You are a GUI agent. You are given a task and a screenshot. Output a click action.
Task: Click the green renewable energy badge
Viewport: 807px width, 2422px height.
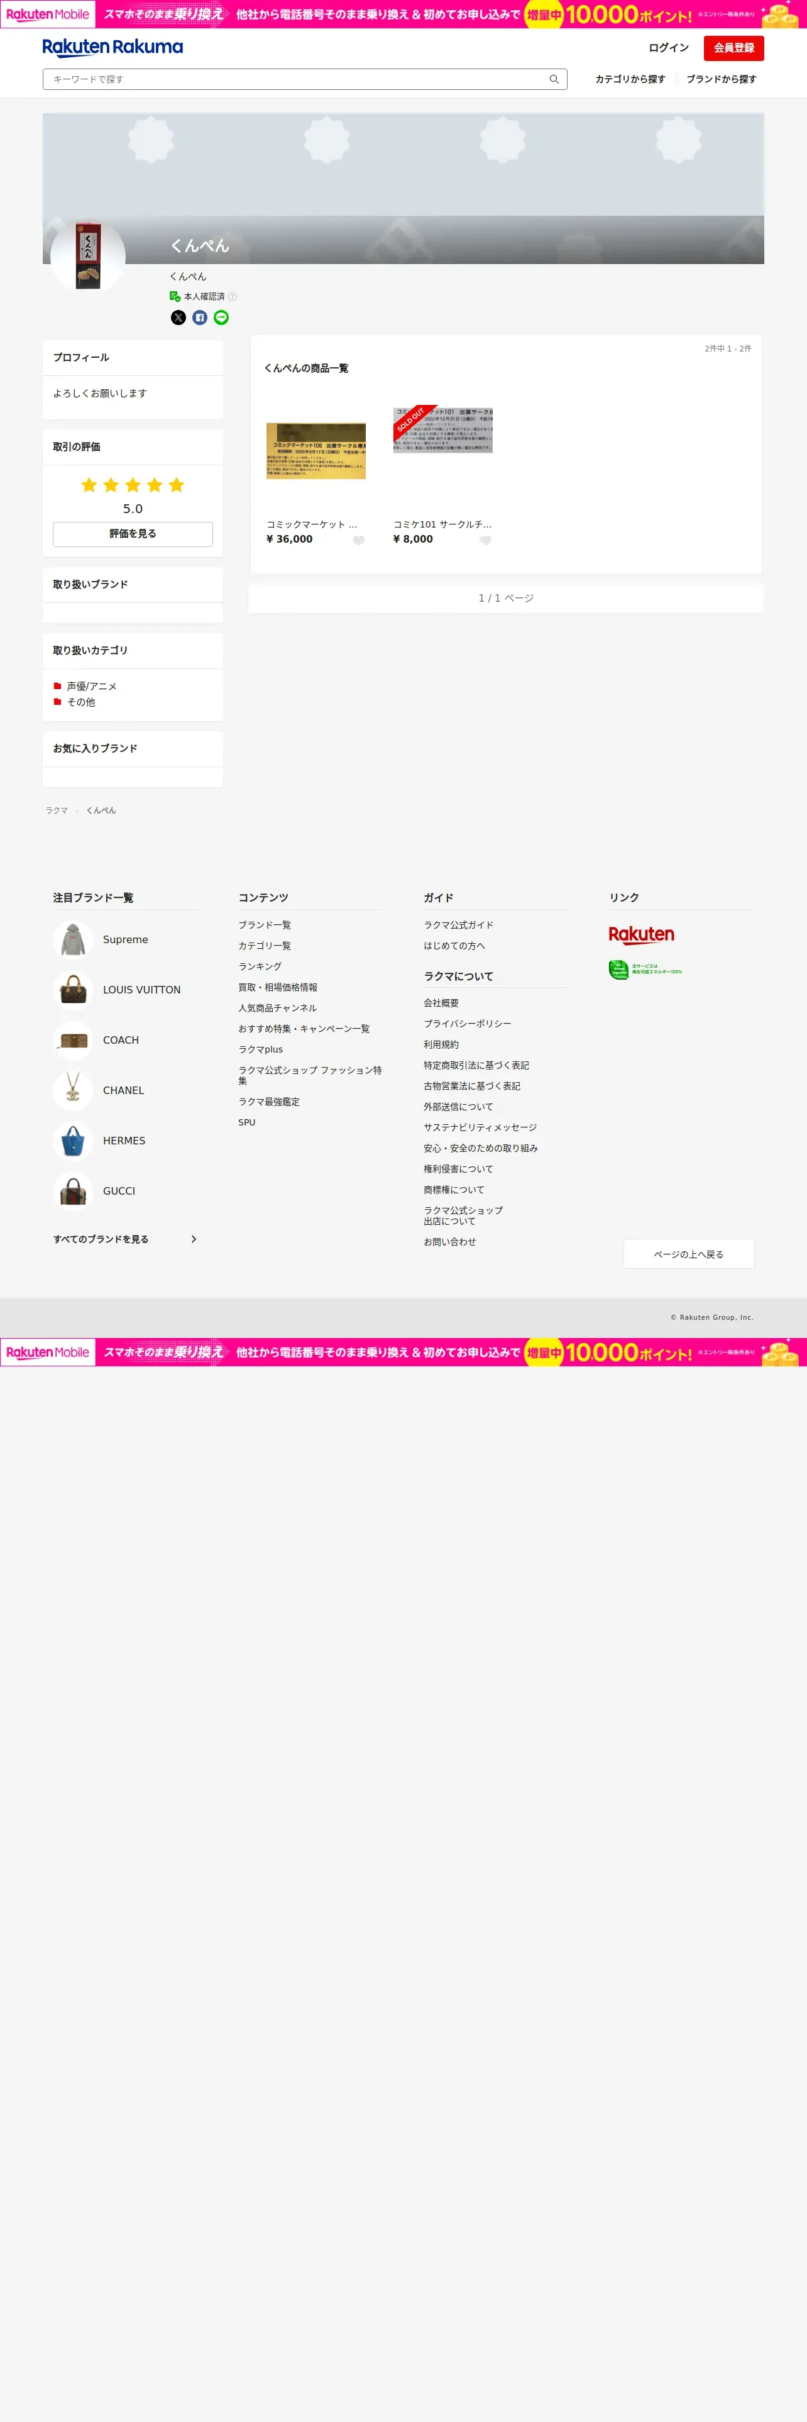645,970
